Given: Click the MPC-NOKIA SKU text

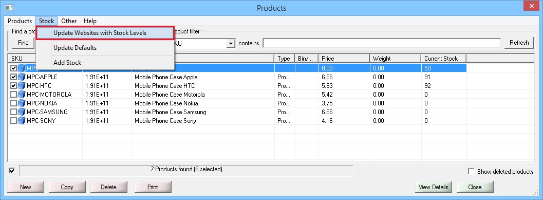Looking at the screenshot, I should 42,103.
